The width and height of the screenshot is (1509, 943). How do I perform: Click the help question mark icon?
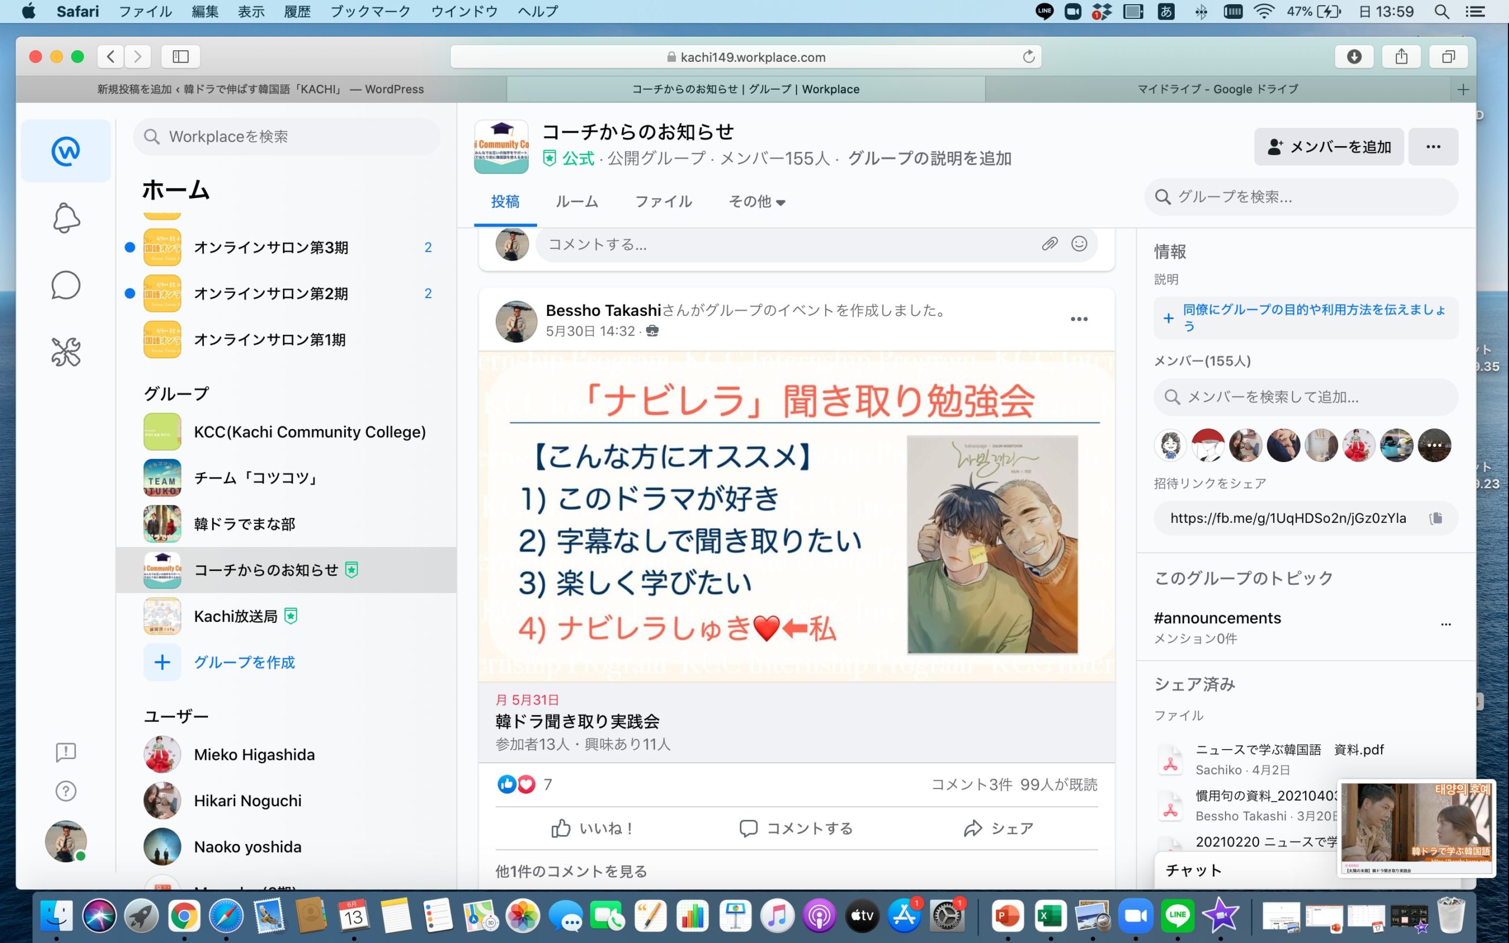point(65,791)
